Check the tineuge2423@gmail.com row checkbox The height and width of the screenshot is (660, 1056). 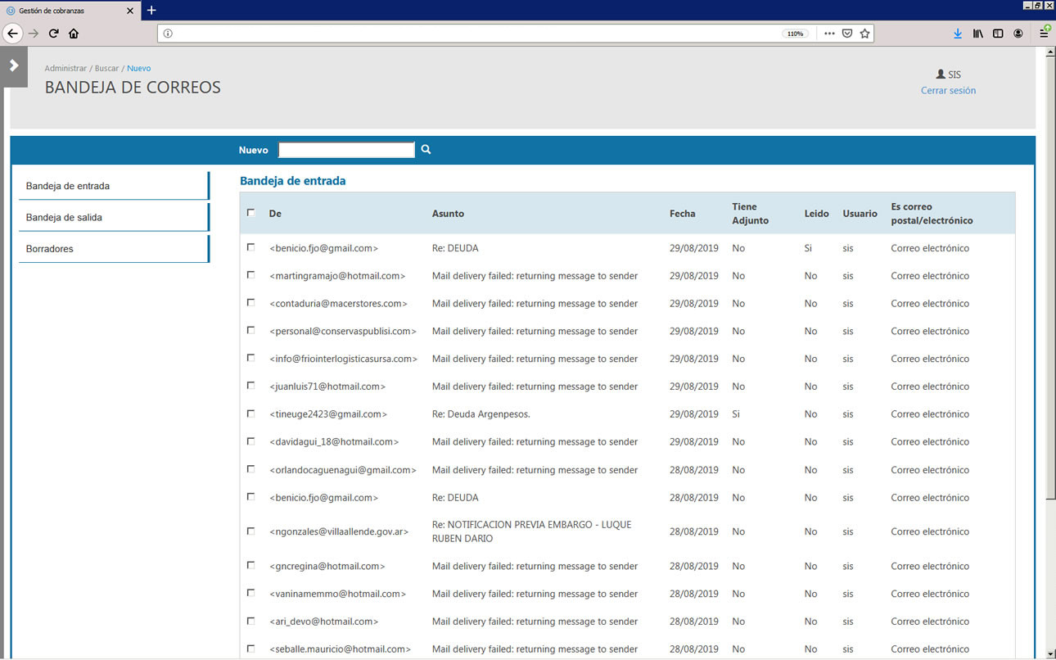(x=250, y=414)
